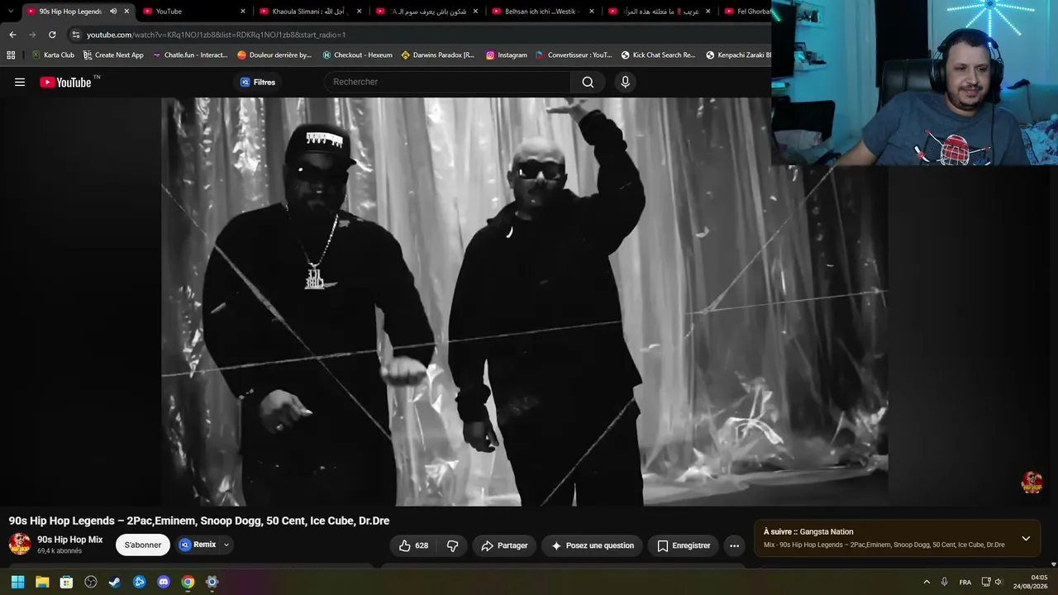This screenshot has width=1058, height=595.
Task: Open the Settings gear app in taskbar
Action: [x=212, y=582]
